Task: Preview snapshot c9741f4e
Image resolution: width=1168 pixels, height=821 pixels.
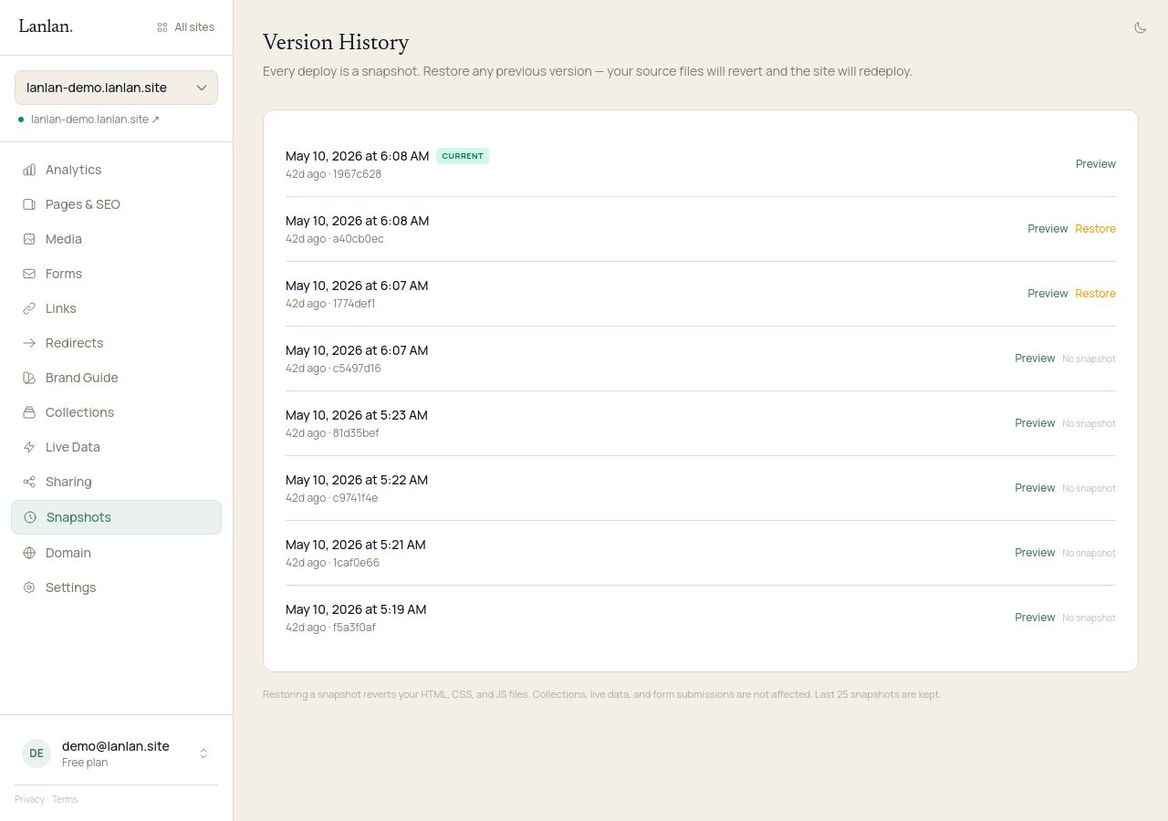Action: (x=1035, y=488)
